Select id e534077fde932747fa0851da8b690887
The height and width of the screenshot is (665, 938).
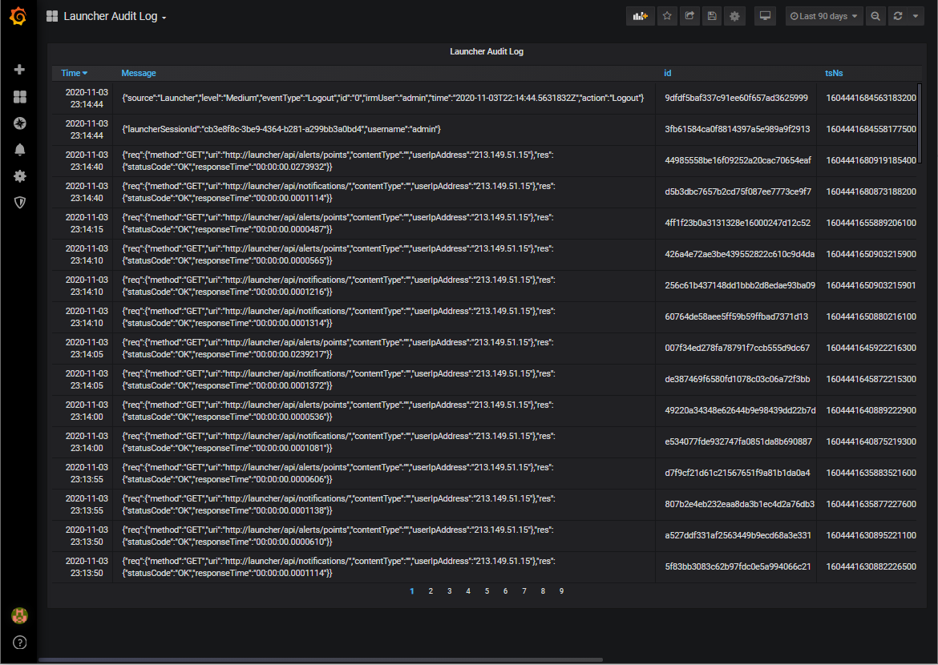[738, 441]
